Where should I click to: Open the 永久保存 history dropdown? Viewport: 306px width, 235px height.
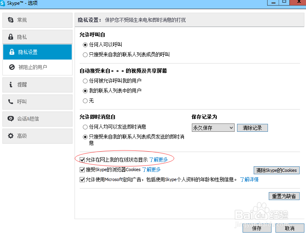click(x=213, y=128)
